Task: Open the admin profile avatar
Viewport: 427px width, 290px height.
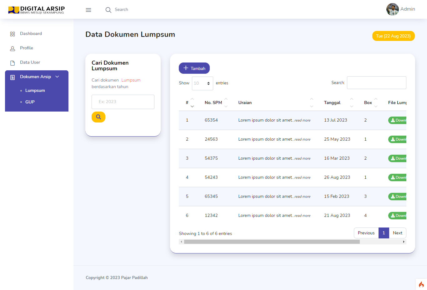Action: click(392, 9)
